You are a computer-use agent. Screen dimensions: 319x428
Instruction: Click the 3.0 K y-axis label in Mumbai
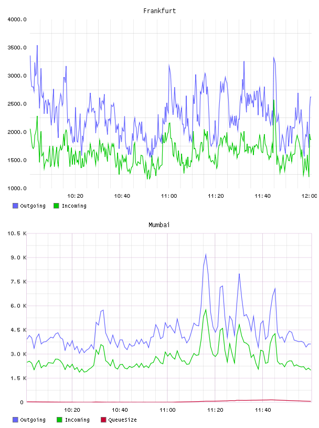pos(18,354)
